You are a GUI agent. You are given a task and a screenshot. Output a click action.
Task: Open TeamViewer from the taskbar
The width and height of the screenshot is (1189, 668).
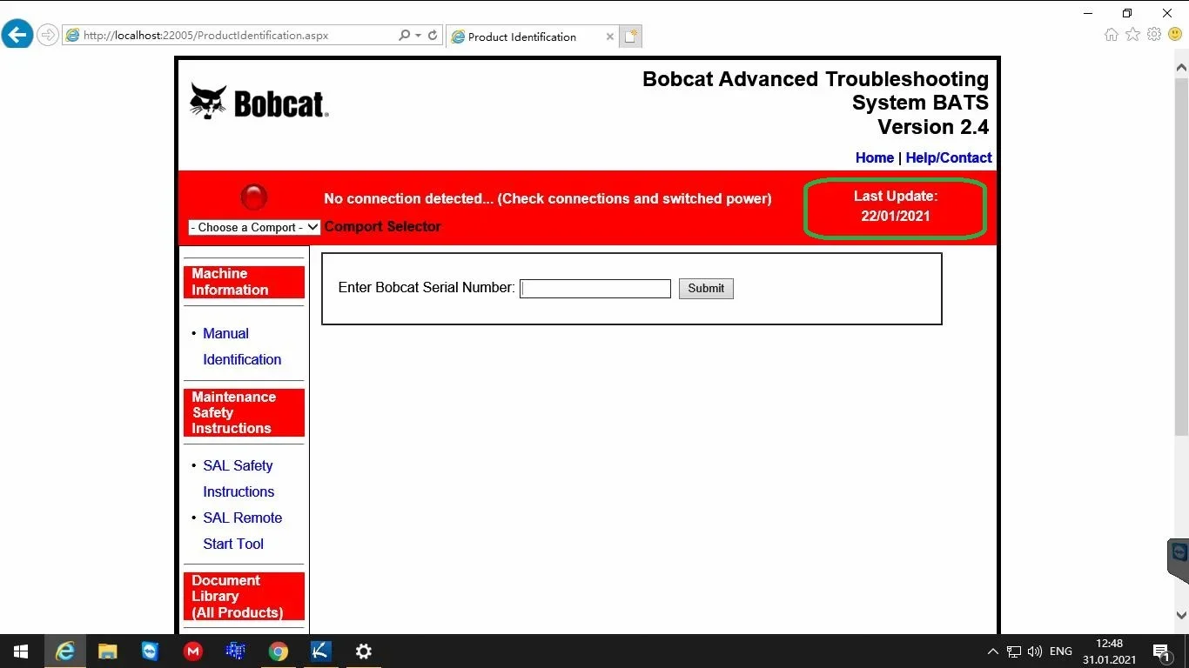151,651
